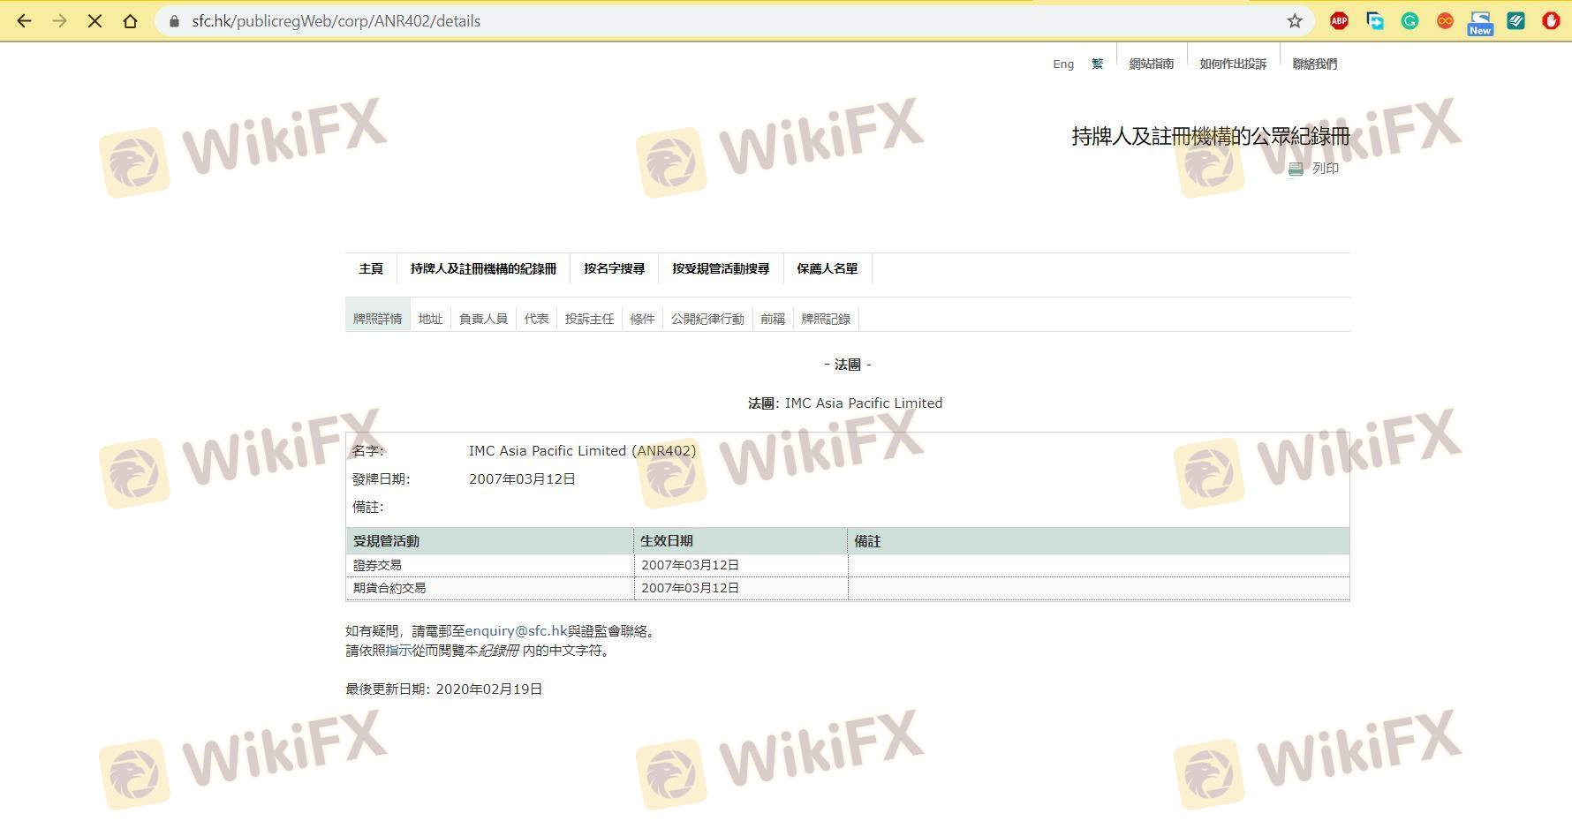Switch language to Eng
This screenshot has height=821, width=1572.
coord(1062,64)
